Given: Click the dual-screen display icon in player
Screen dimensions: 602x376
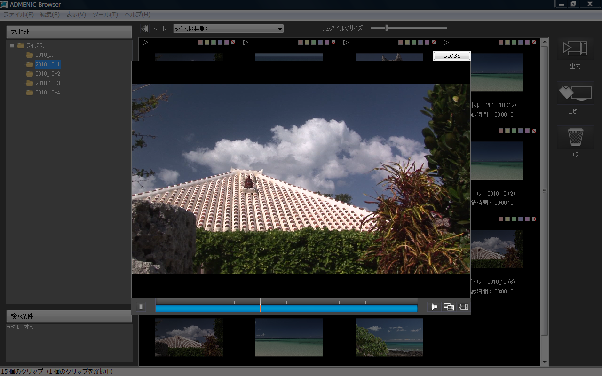Looking at the screenshot, I should pyautogui.click(x=449, y=307).
